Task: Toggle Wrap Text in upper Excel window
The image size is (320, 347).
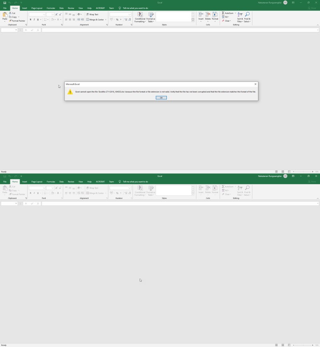Action: 92,14
